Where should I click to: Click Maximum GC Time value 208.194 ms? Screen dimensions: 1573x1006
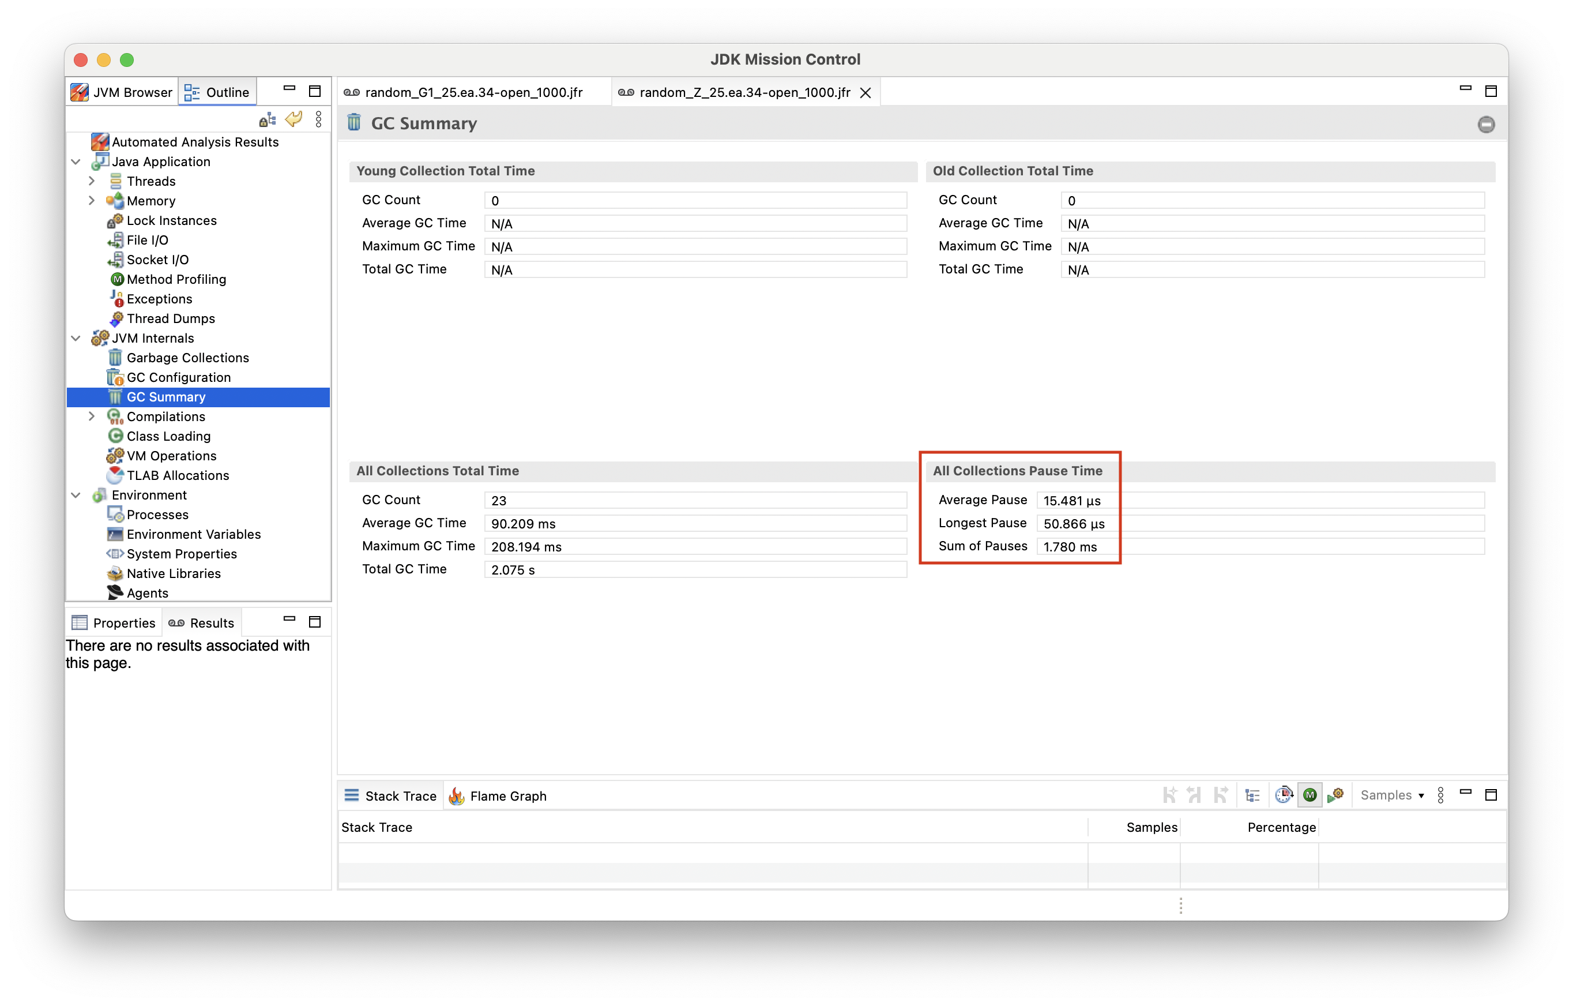coord(696,546)
